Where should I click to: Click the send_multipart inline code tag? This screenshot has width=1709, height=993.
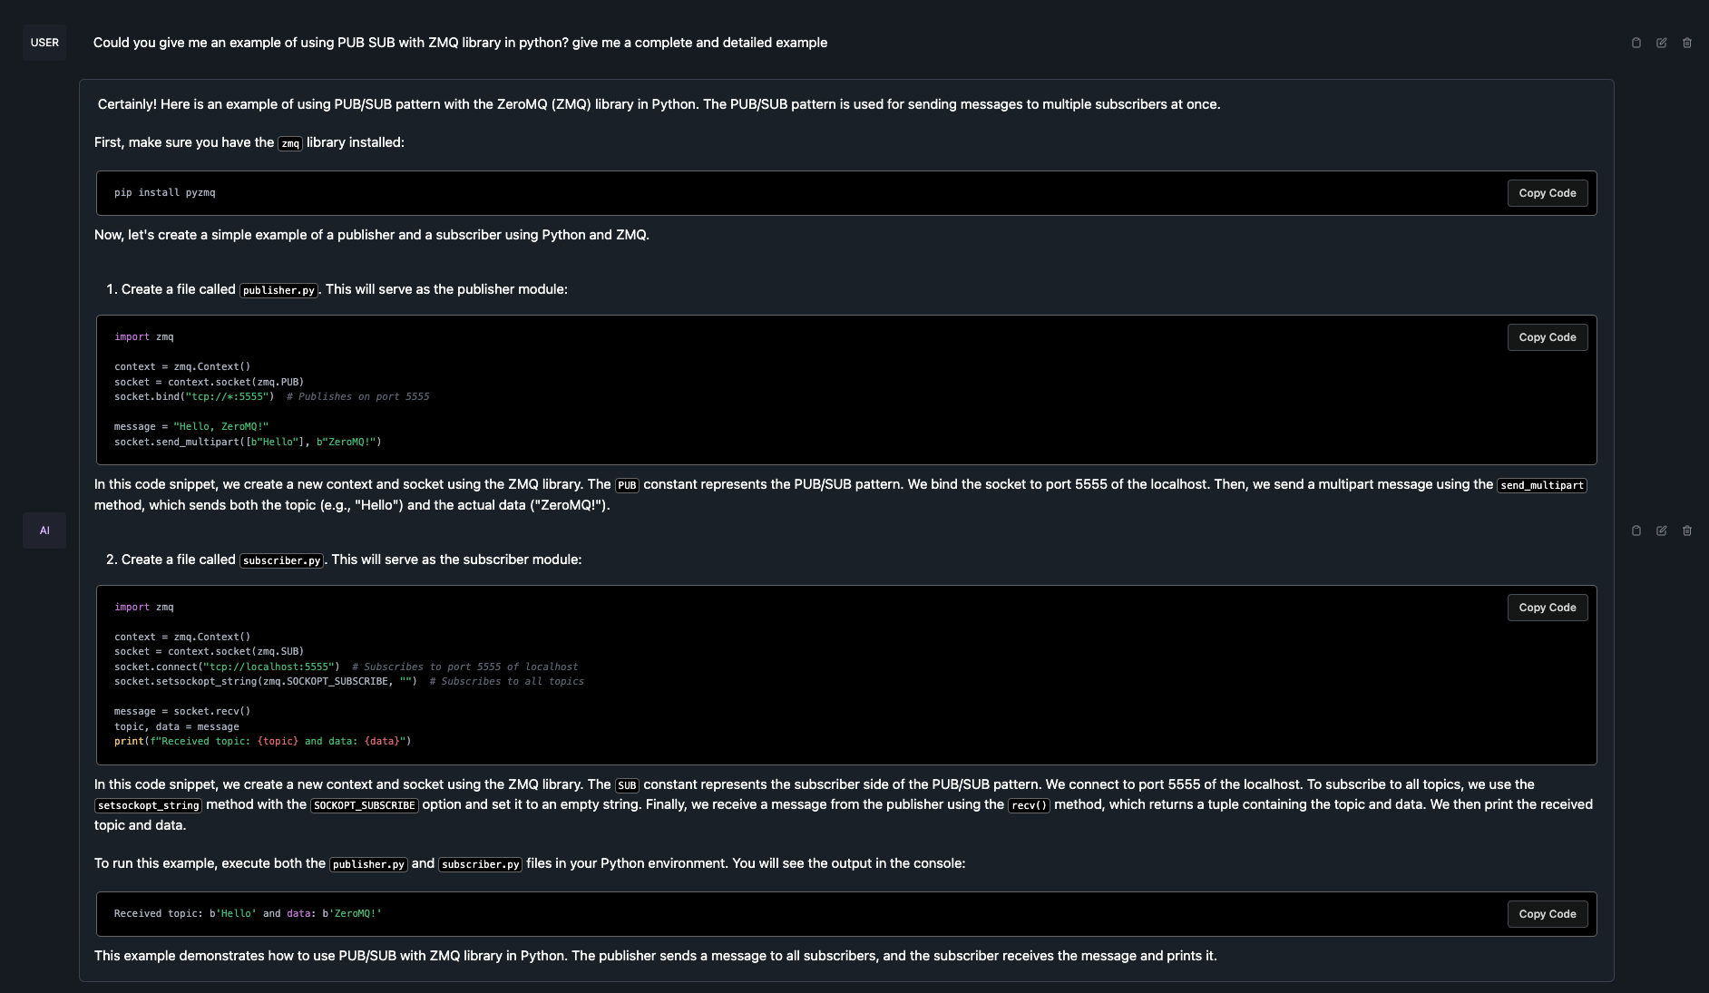[1541, 485]
